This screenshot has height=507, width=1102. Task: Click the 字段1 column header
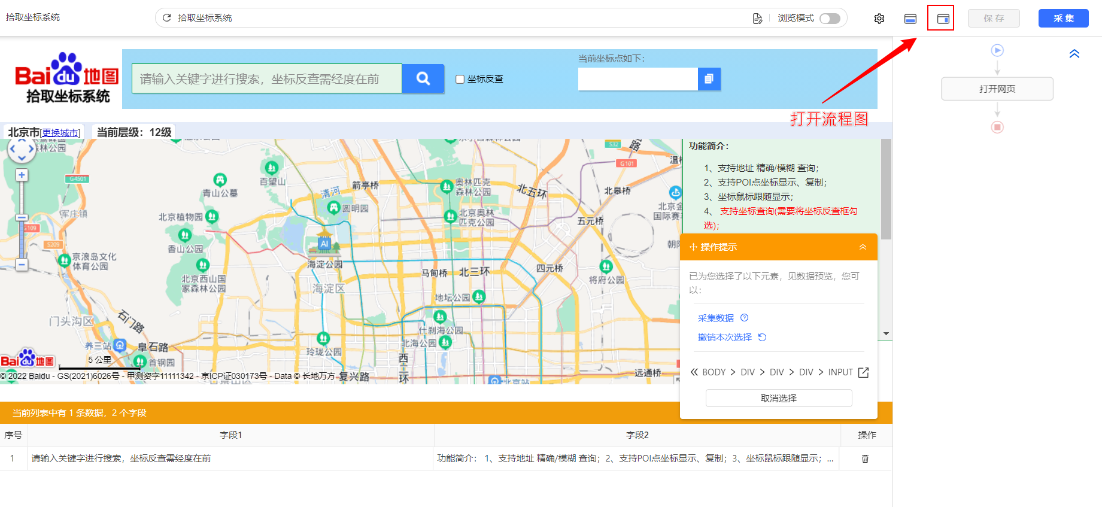[231, 435]
